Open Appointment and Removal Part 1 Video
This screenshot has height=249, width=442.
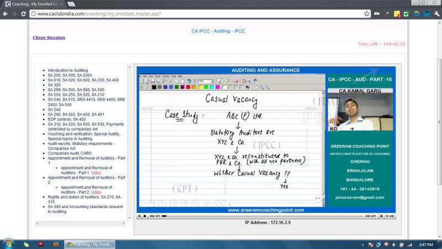pos(96,173)
